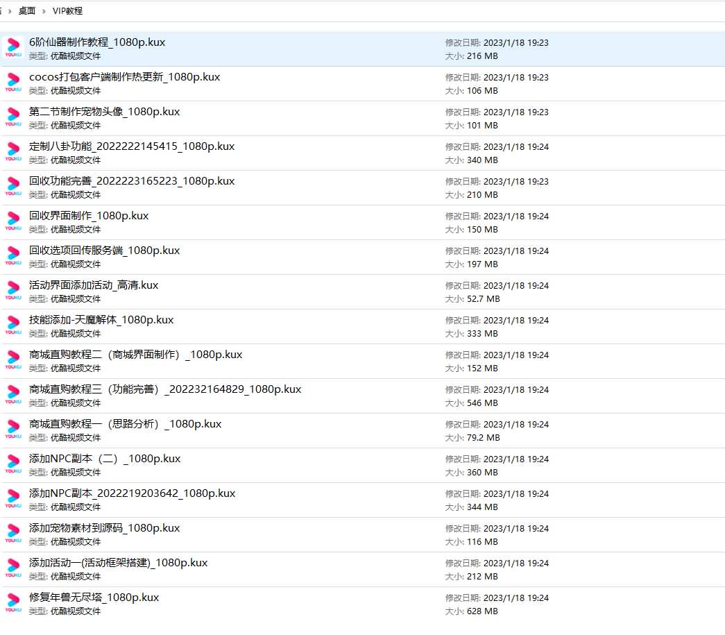
Task: Select the file name 回收界面制作_1080p.kux
Action: pyautogui.click(x=89, y=216)
